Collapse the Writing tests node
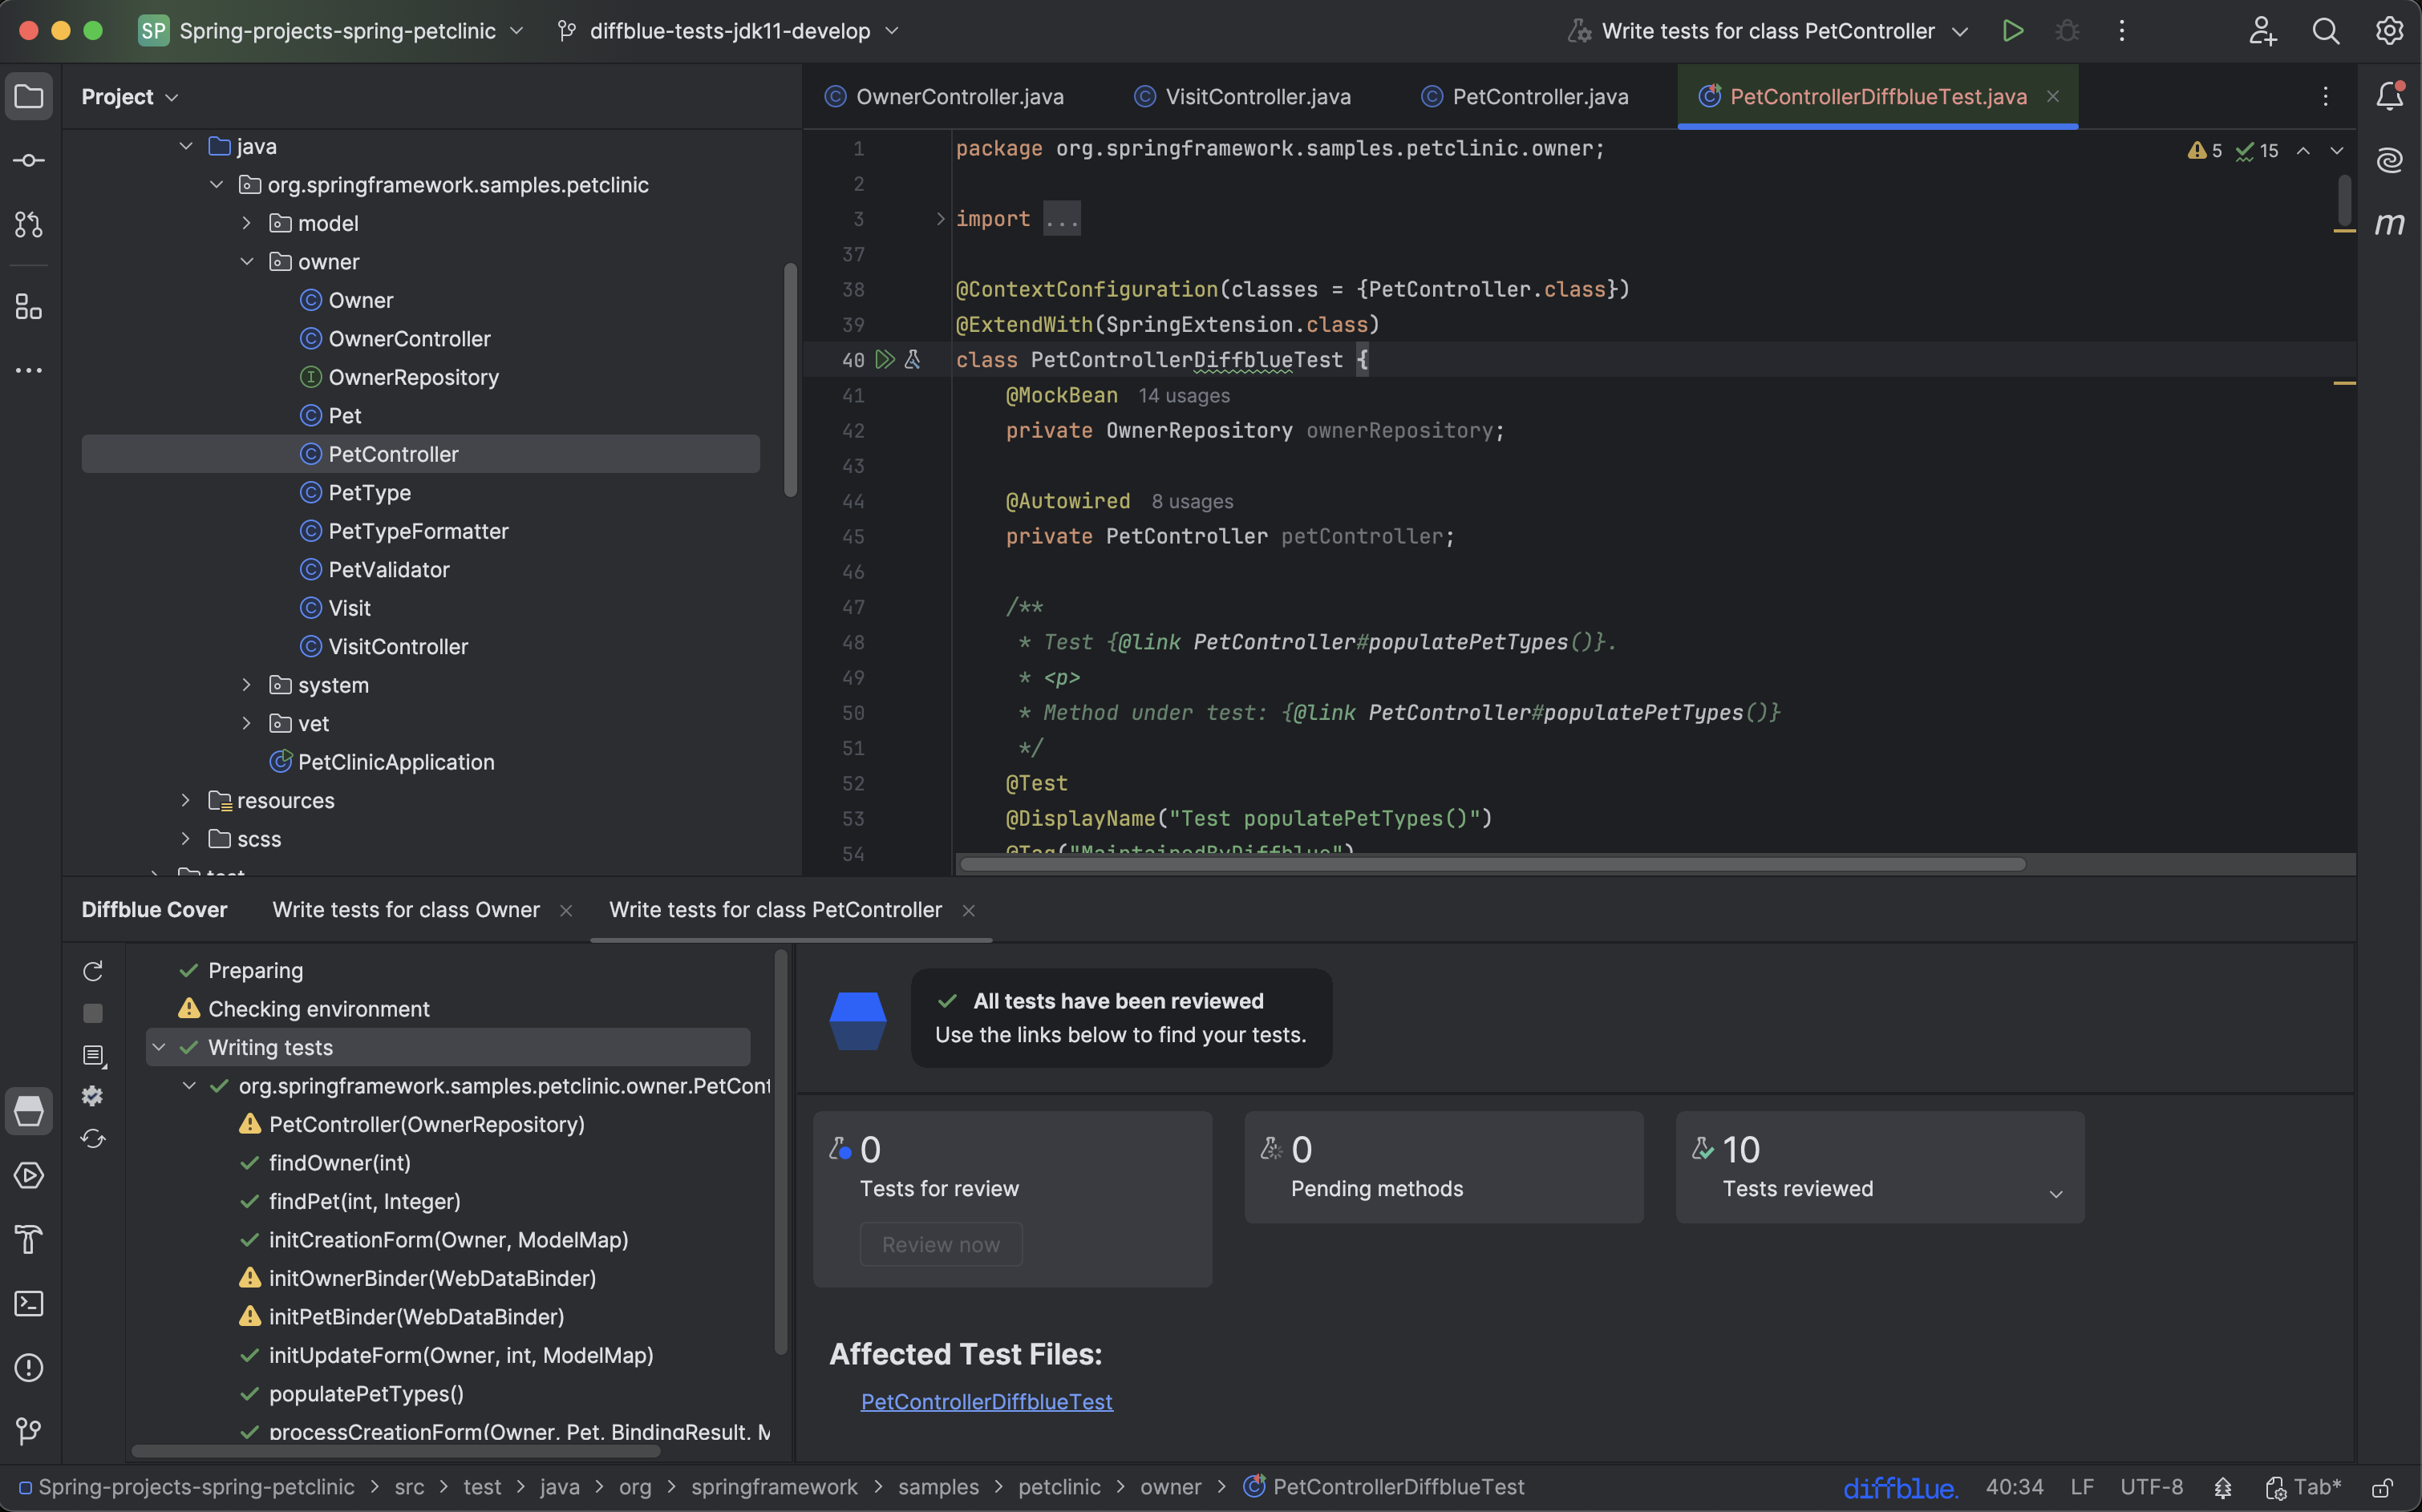Screen dimensions: 2422x1512 pos(159,1047)
